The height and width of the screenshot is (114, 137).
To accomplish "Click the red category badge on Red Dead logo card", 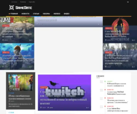I will 6,26.
